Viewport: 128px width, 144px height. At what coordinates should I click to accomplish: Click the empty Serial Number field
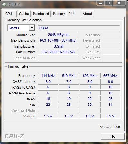(58, 58)
